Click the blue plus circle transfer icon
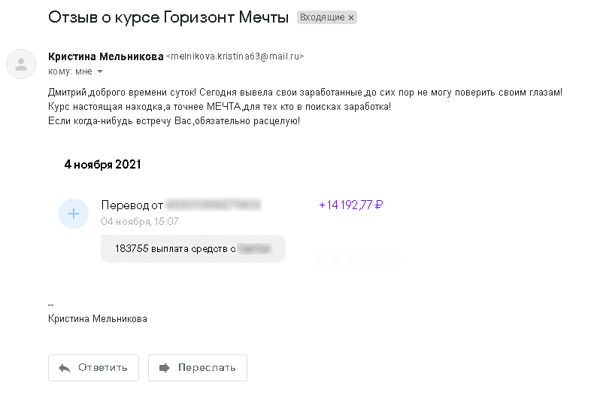This screenshot has width=591, height=395. (x=74, y=214)
